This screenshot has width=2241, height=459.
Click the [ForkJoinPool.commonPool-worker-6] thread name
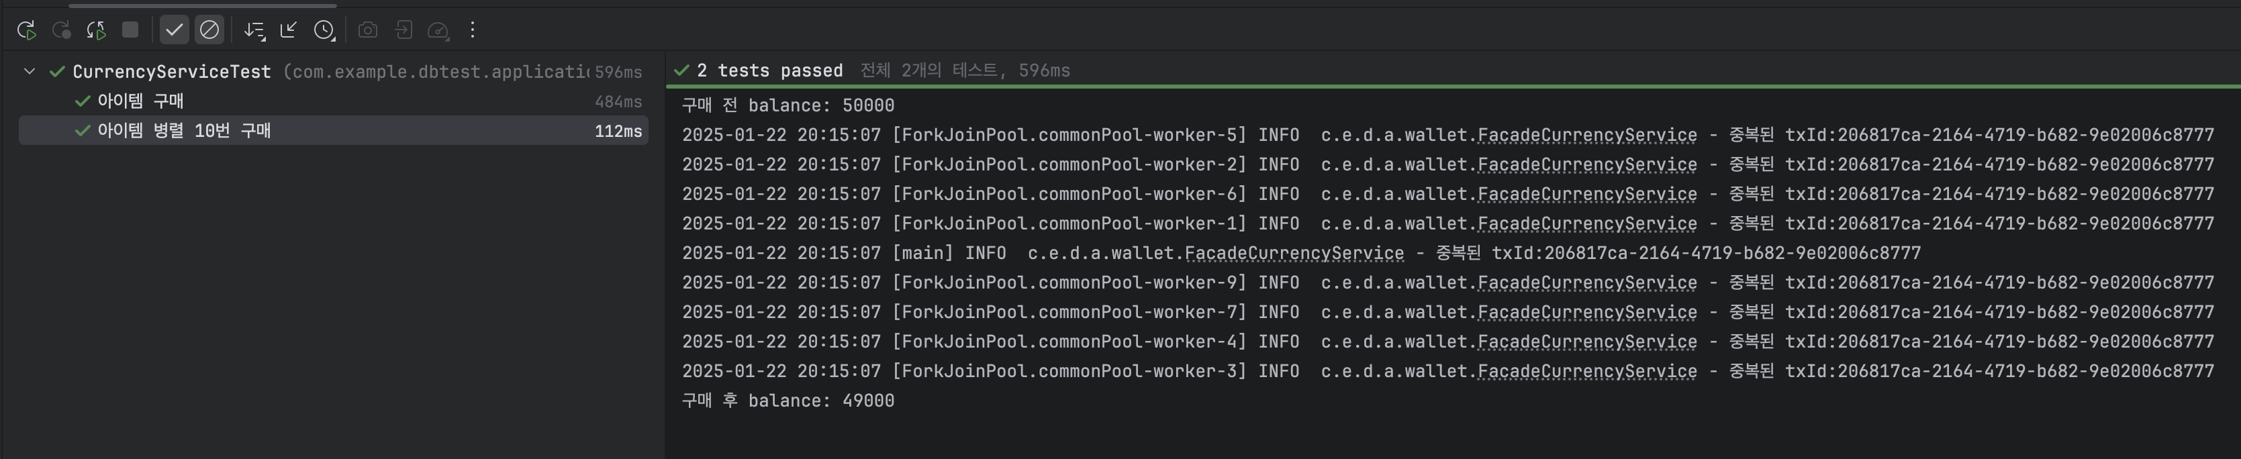(x=1069, y=194)
